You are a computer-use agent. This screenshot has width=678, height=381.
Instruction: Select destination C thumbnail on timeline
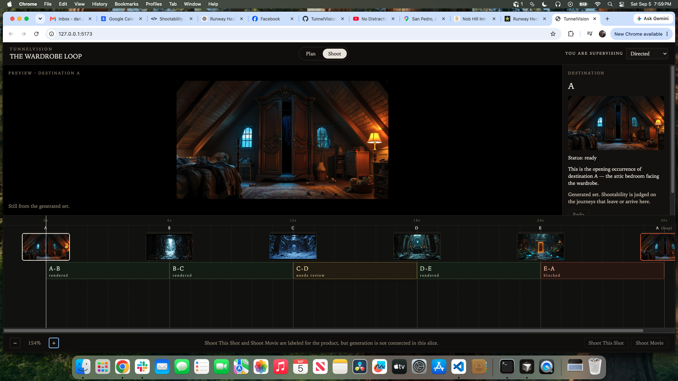click(x=293, y=247)
